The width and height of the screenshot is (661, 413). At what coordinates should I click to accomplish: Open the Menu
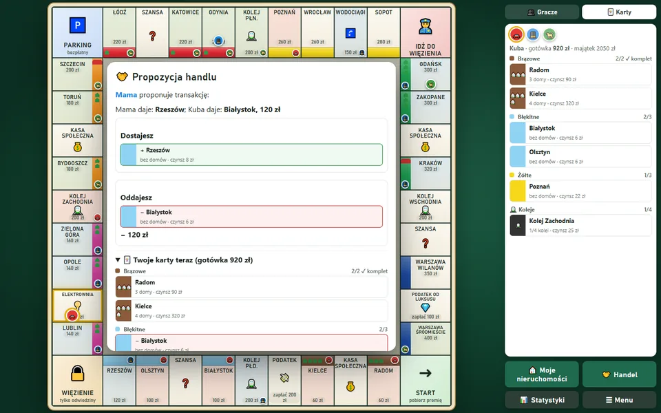click(619, 400)
